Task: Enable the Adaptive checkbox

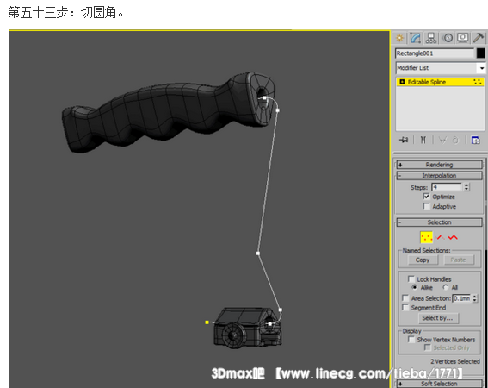Action: pyautogui.click(x=426, y=206)
